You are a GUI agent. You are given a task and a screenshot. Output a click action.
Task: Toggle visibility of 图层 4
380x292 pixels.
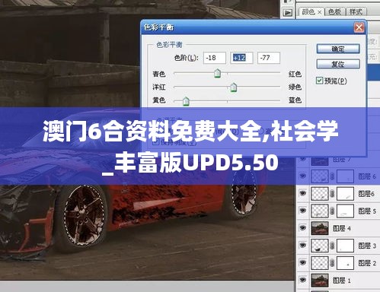click(x=302, y=227)
